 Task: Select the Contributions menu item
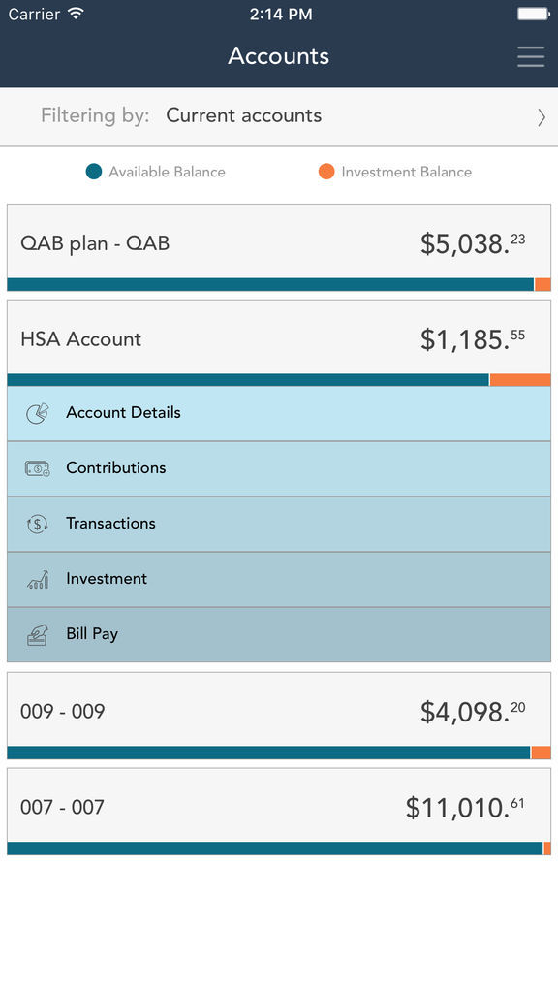tap(279, 468)
